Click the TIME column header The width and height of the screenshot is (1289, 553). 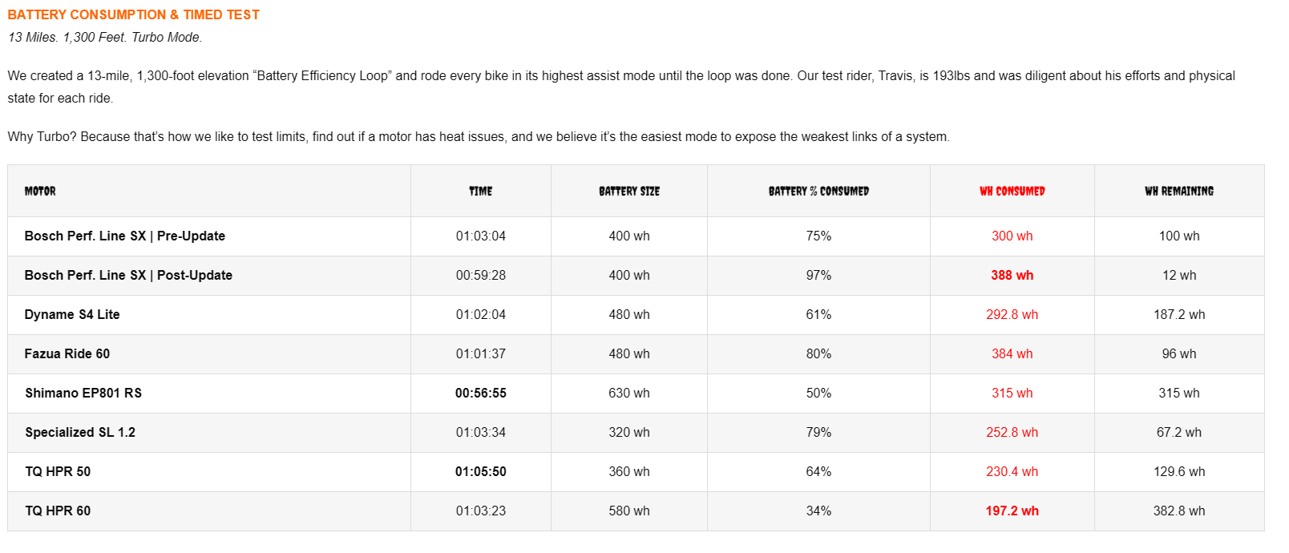(x=481, y=191)
